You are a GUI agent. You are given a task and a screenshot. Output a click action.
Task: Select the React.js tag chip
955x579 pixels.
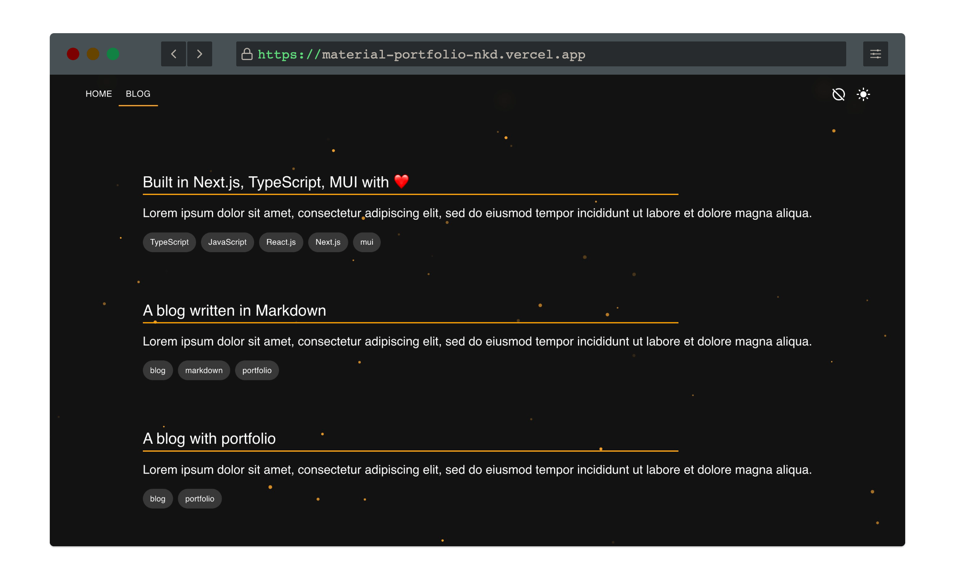coord(281,242)
